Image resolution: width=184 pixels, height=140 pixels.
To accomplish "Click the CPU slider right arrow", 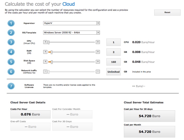I will pos(98,42).
